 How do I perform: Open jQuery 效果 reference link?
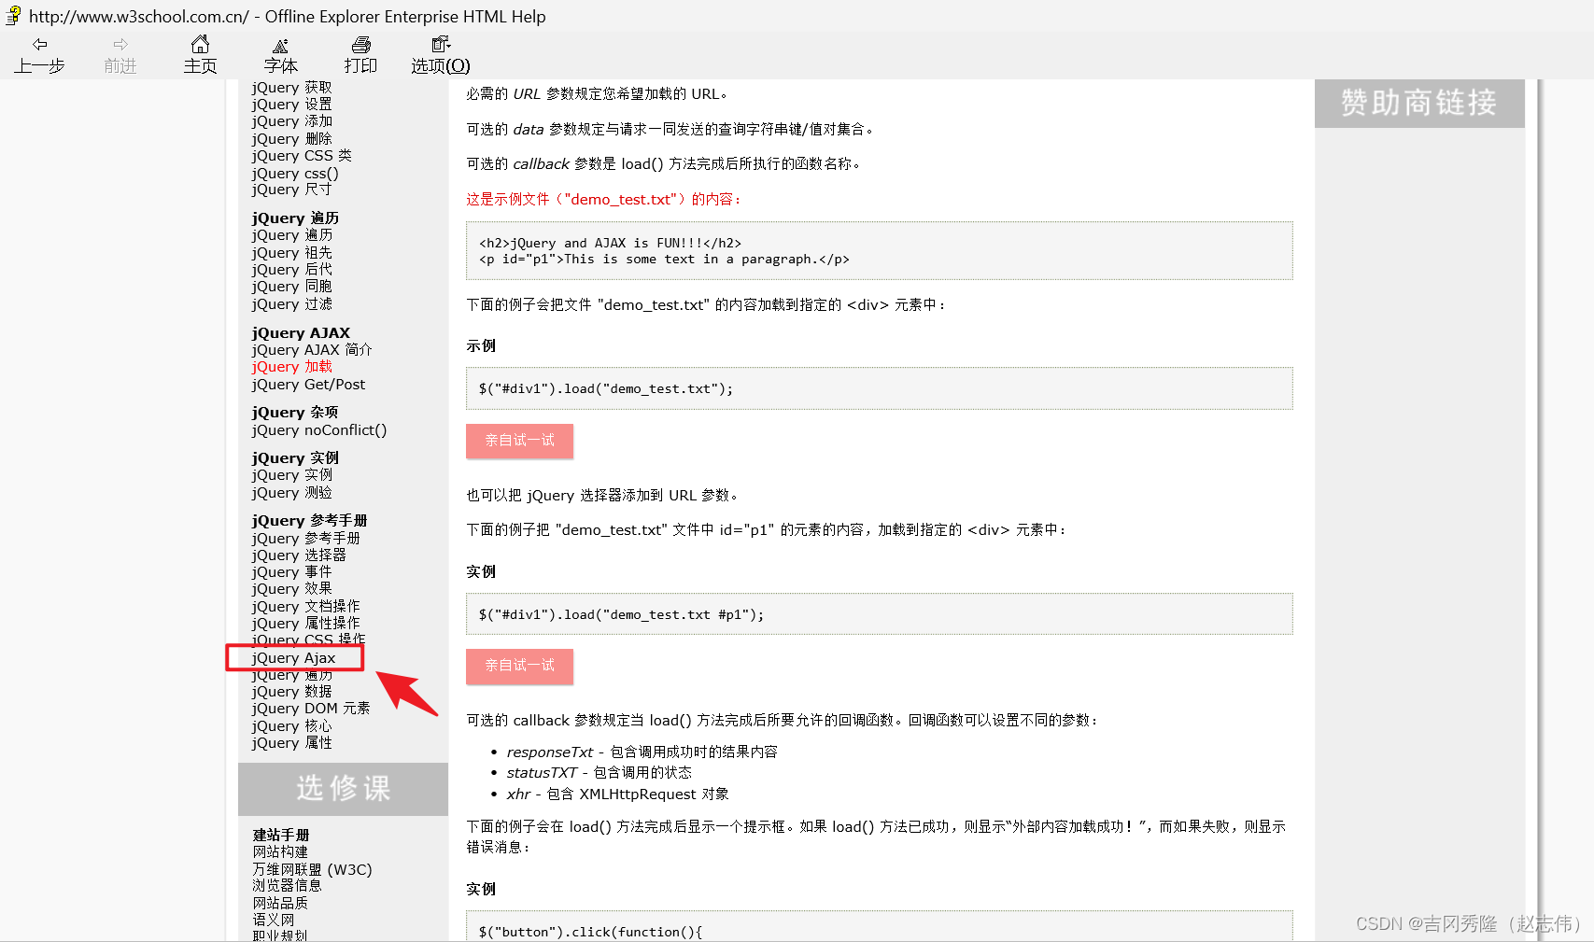click(291, 589)
